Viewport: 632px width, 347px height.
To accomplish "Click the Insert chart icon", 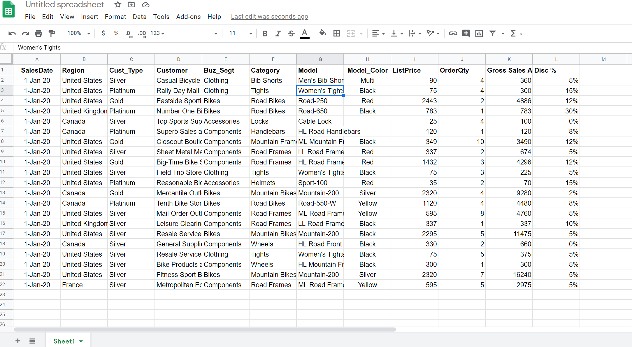I will coord(479,34).
